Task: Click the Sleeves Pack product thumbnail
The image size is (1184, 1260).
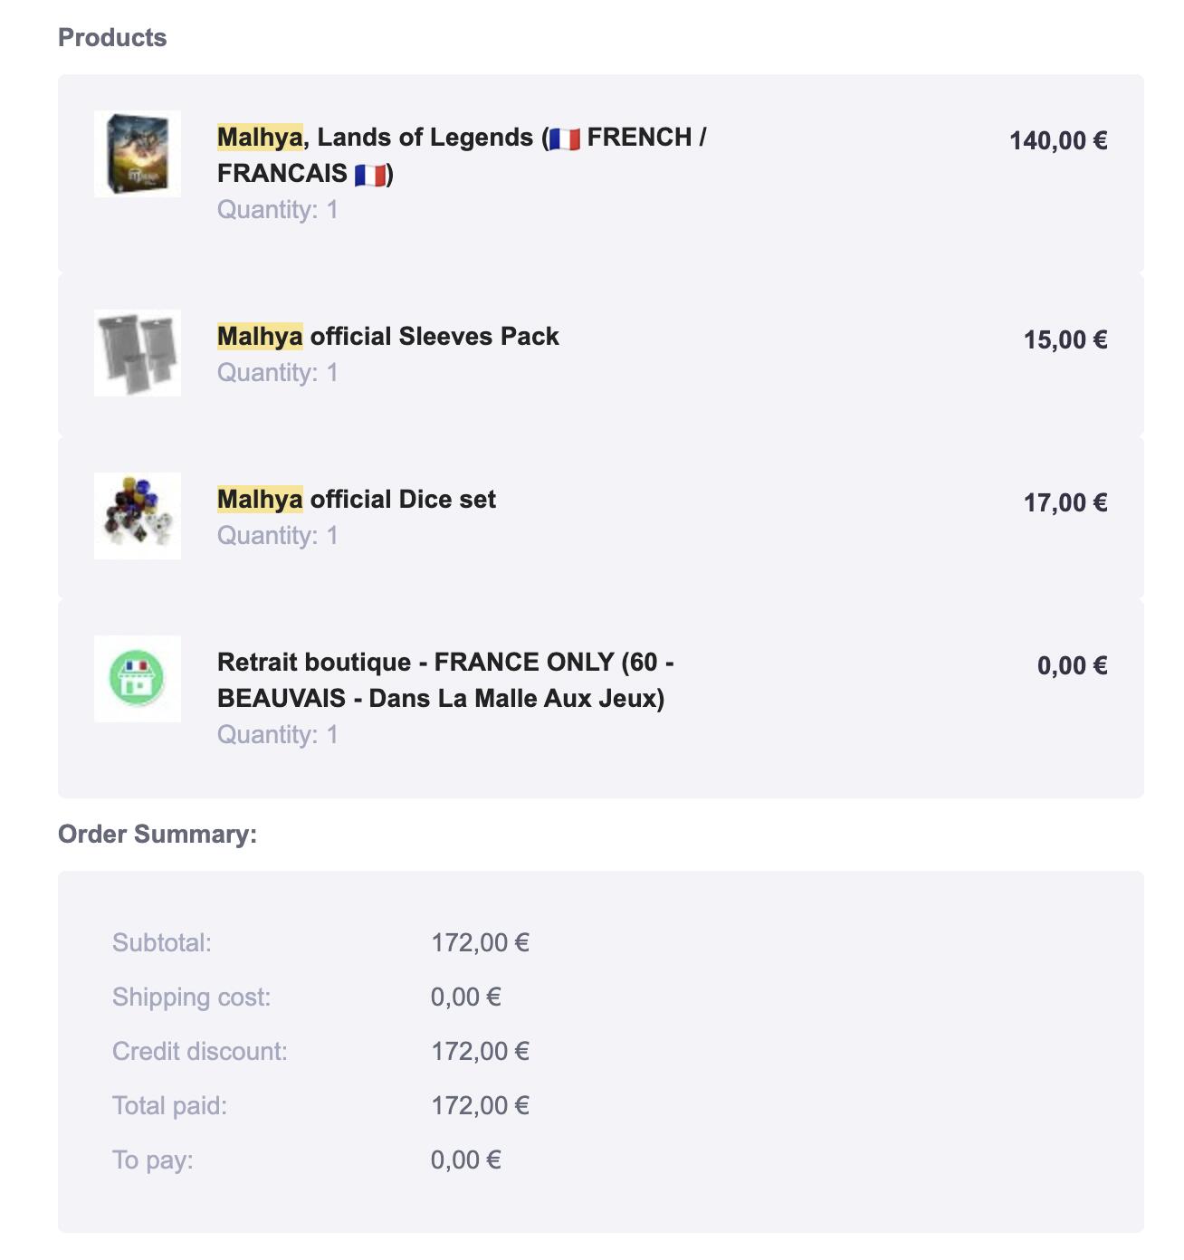Action: 138,353
